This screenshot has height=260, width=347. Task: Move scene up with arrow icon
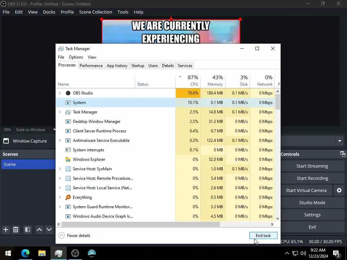point(39,230)
